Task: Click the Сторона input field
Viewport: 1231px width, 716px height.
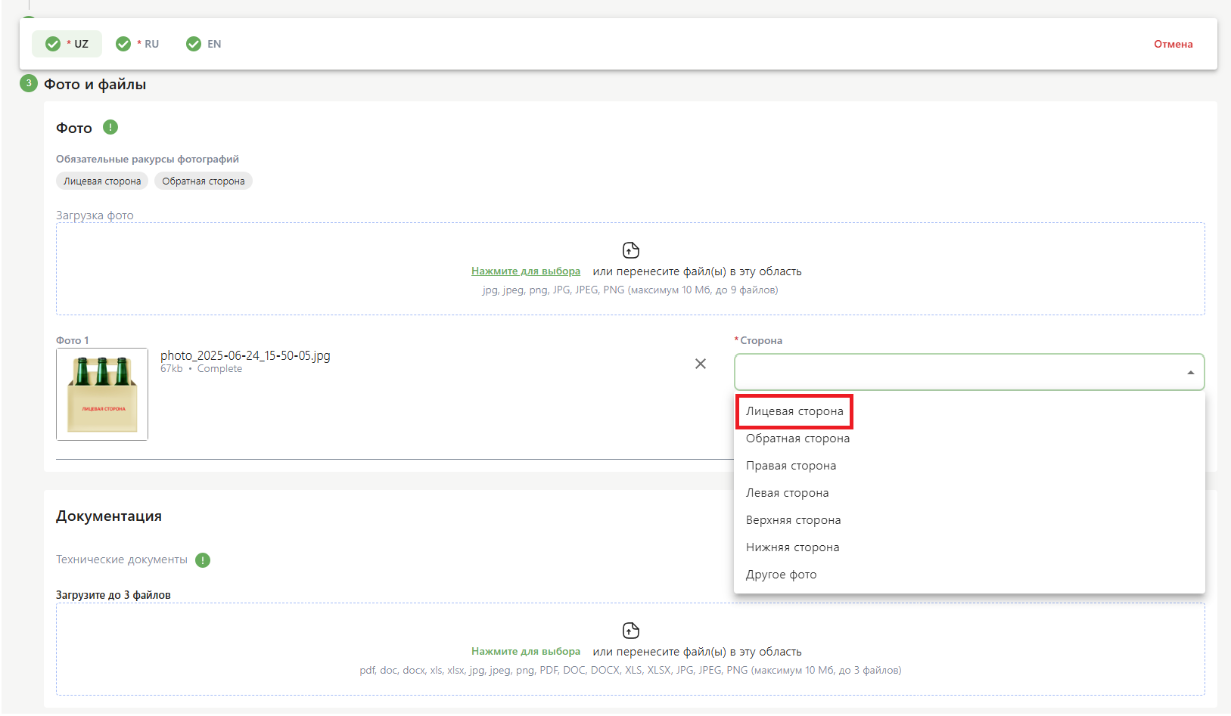Action: [953, 372]
